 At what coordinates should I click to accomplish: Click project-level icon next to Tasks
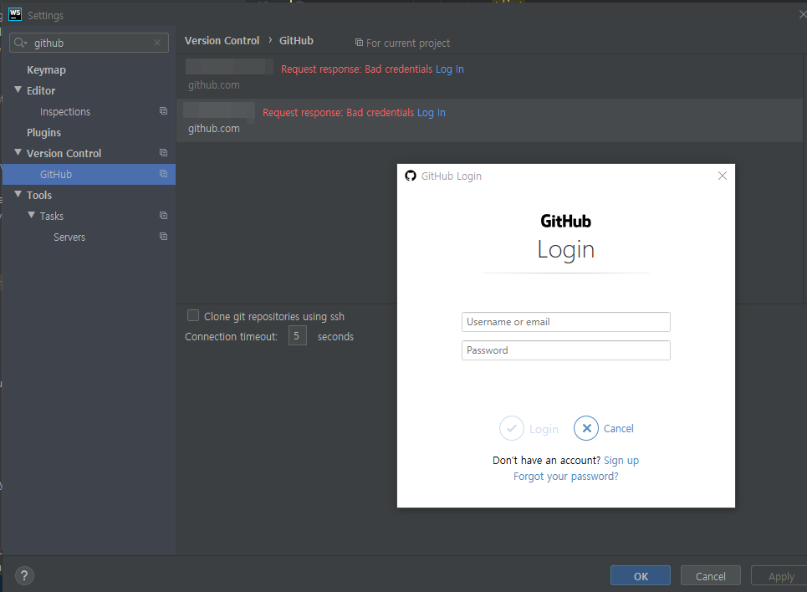[x=163, y=216]
